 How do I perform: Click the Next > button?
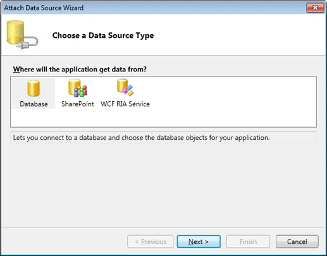tap(199, 241)
